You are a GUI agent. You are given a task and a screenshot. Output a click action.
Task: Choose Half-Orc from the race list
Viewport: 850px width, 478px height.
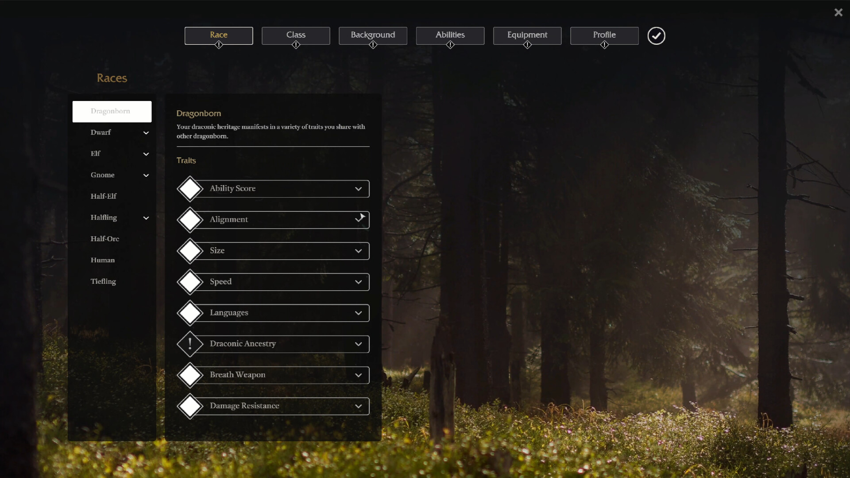point(104,239)
